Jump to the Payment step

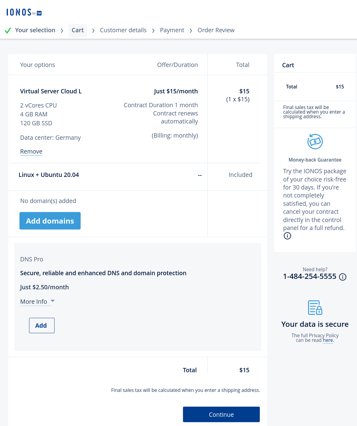click(x=172, y=30)
